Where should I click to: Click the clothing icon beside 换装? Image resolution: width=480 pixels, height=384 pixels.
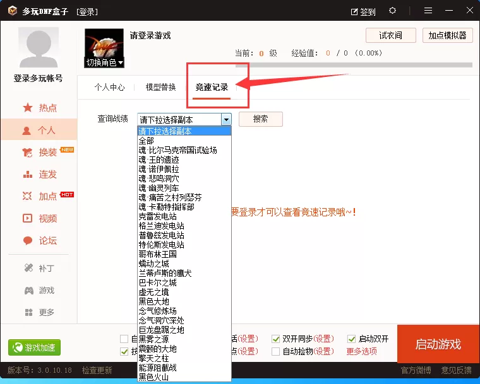click(27, 152)
